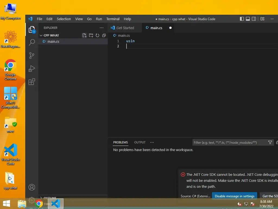The image size is (278, 209).
Task: Open the Accounts icon in activity bar
Action: coord(32,187)
